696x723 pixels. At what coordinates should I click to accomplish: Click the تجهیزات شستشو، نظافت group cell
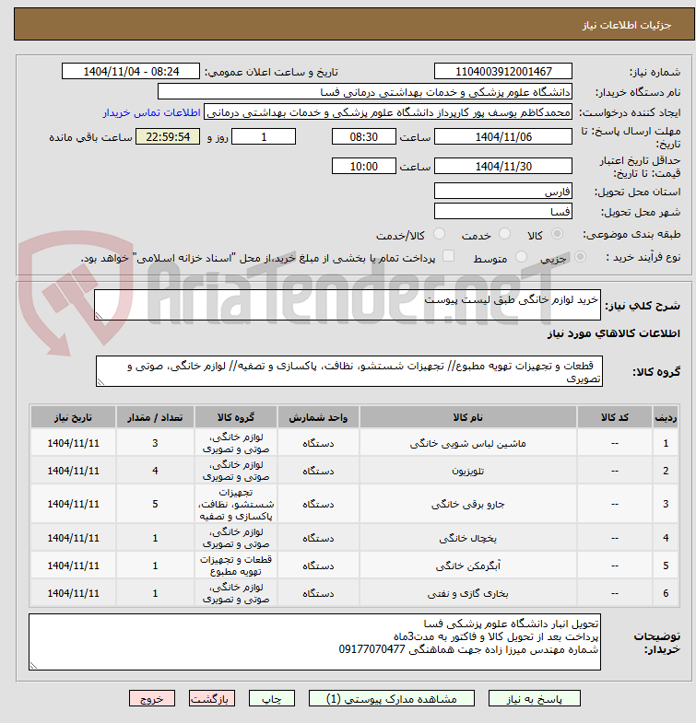(236, 504)
